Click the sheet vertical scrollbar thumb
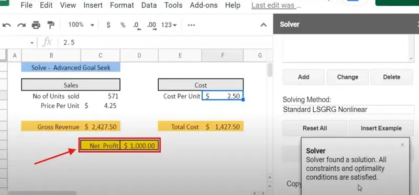The width and height of the screenshot is (419, 195). [x=270, y=70]
